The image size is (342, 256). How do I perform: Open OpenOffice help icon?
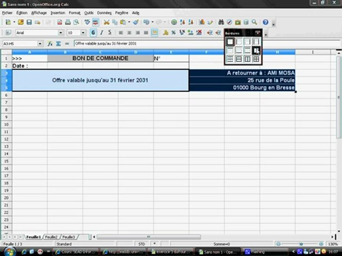265,22
